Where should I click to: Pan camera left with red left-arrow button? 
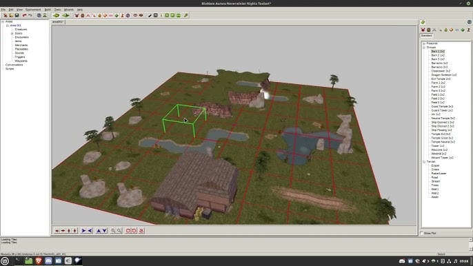(57, 231)
